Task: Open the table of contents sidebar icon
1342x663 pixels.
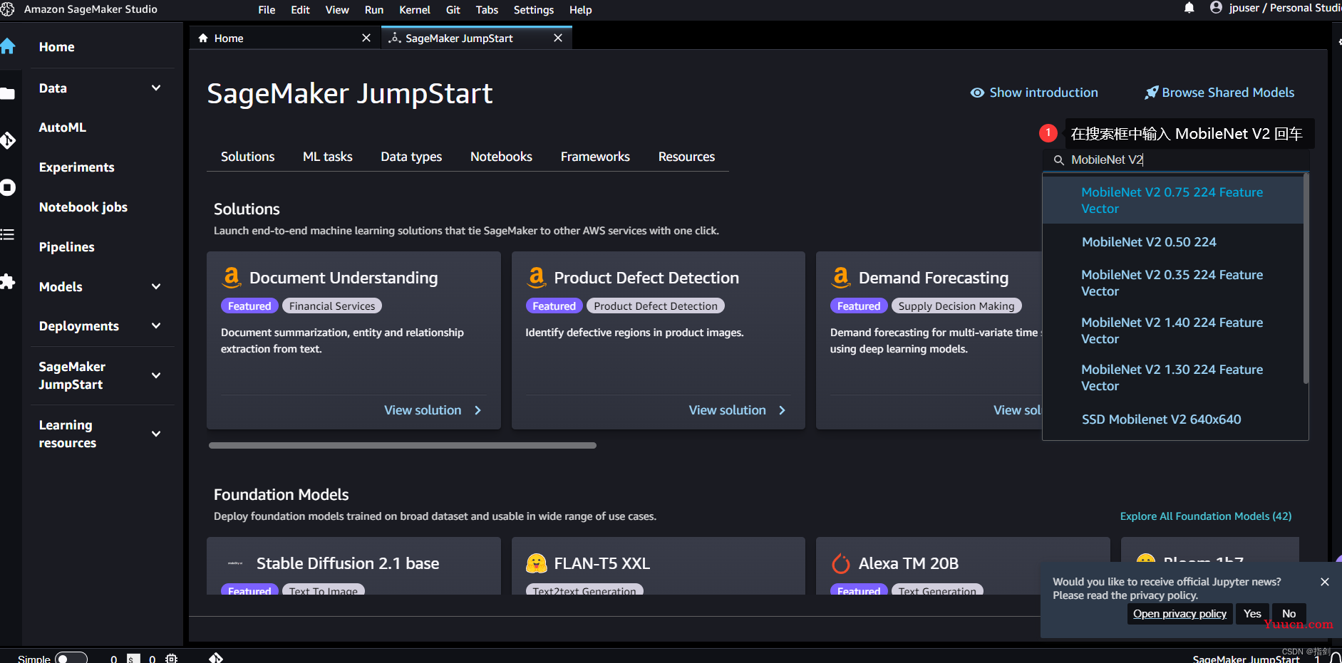Action: click(8, 234)
